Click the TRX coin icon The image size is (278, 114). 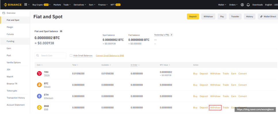(x=39, y=74)
